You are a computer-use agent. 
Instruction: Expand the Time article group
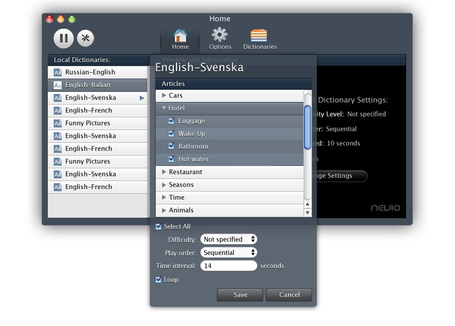coord(164,197)
